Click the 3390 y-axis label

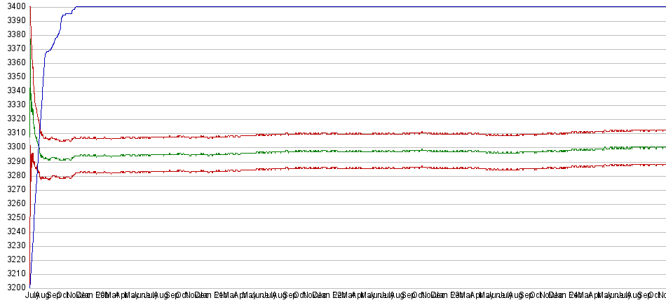14,21
